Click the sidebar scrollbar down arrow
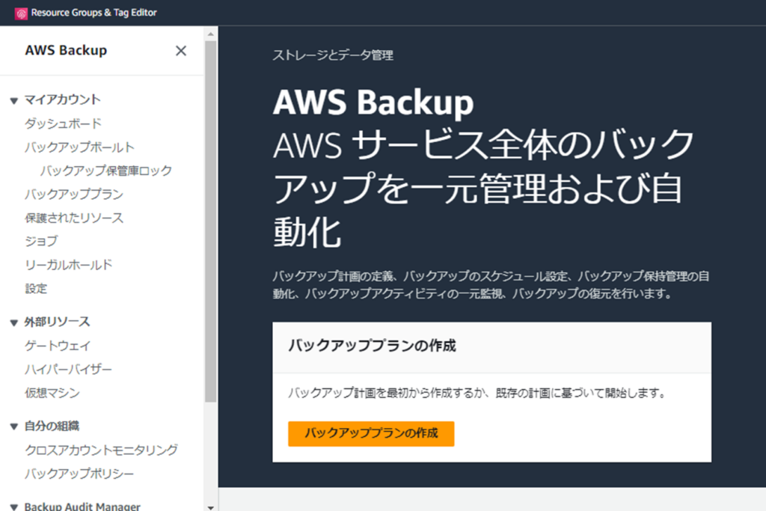 coord(210,507)
